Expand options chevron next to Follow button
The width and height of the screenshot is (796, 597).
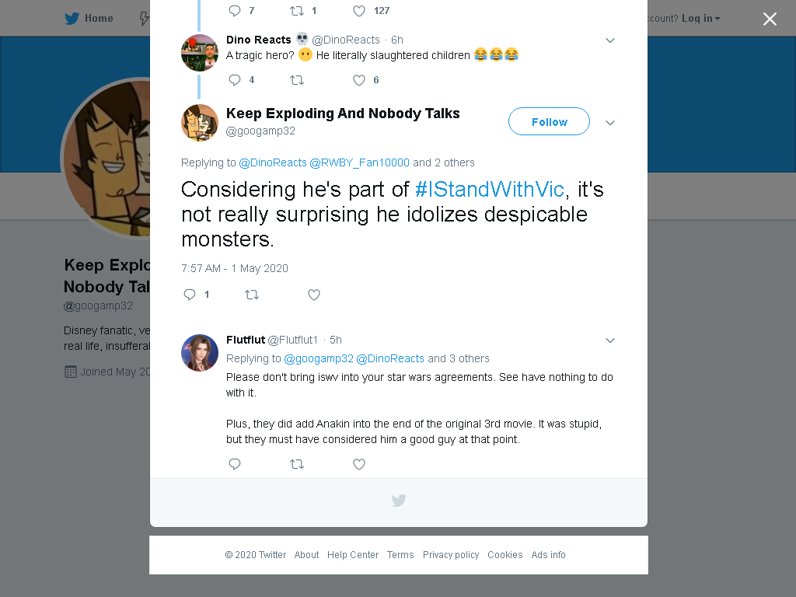[x=610, y=122]
